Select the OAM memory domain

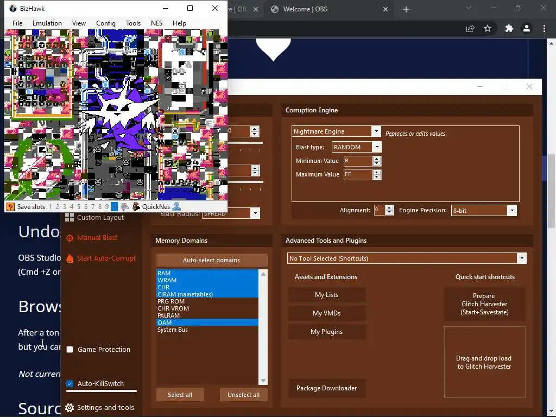coord(207,323)
